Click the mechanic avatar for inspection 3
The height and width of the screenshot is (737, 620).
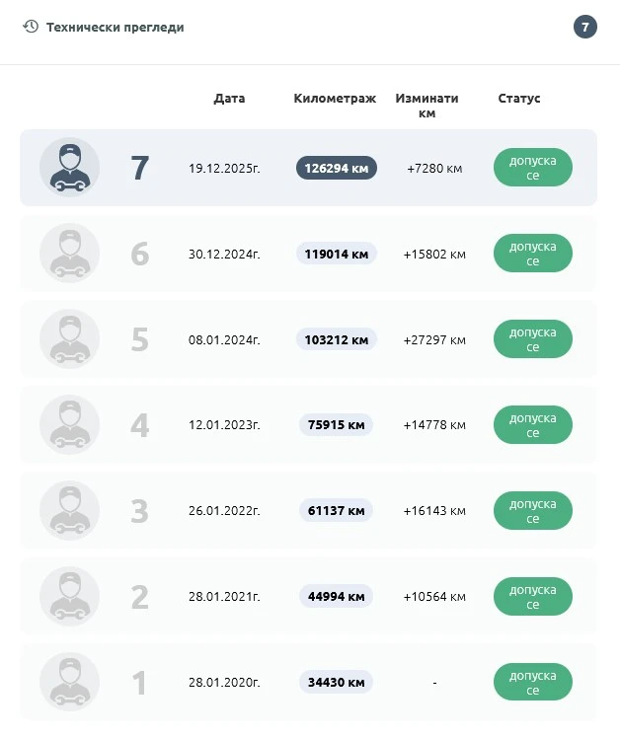pos(69,511)
